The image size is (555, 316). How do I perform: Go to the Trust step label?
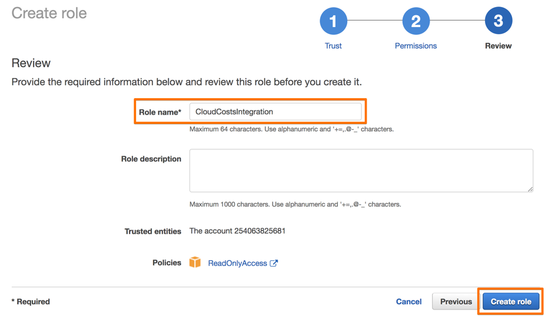(333, 46)
